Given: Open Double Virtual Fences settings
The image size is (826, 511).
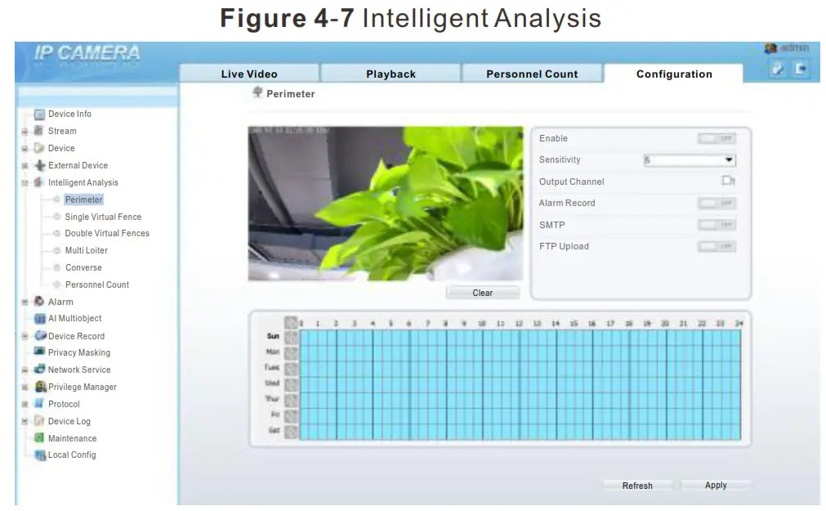Looking at the screenshot, I should 107,233.
